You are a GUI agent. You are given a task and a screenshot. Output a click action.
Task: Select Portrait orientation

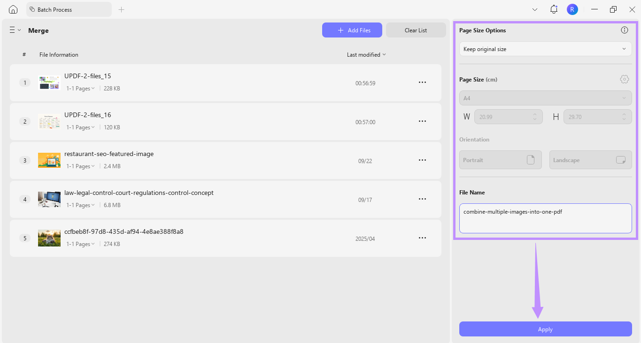coord(500,160)
